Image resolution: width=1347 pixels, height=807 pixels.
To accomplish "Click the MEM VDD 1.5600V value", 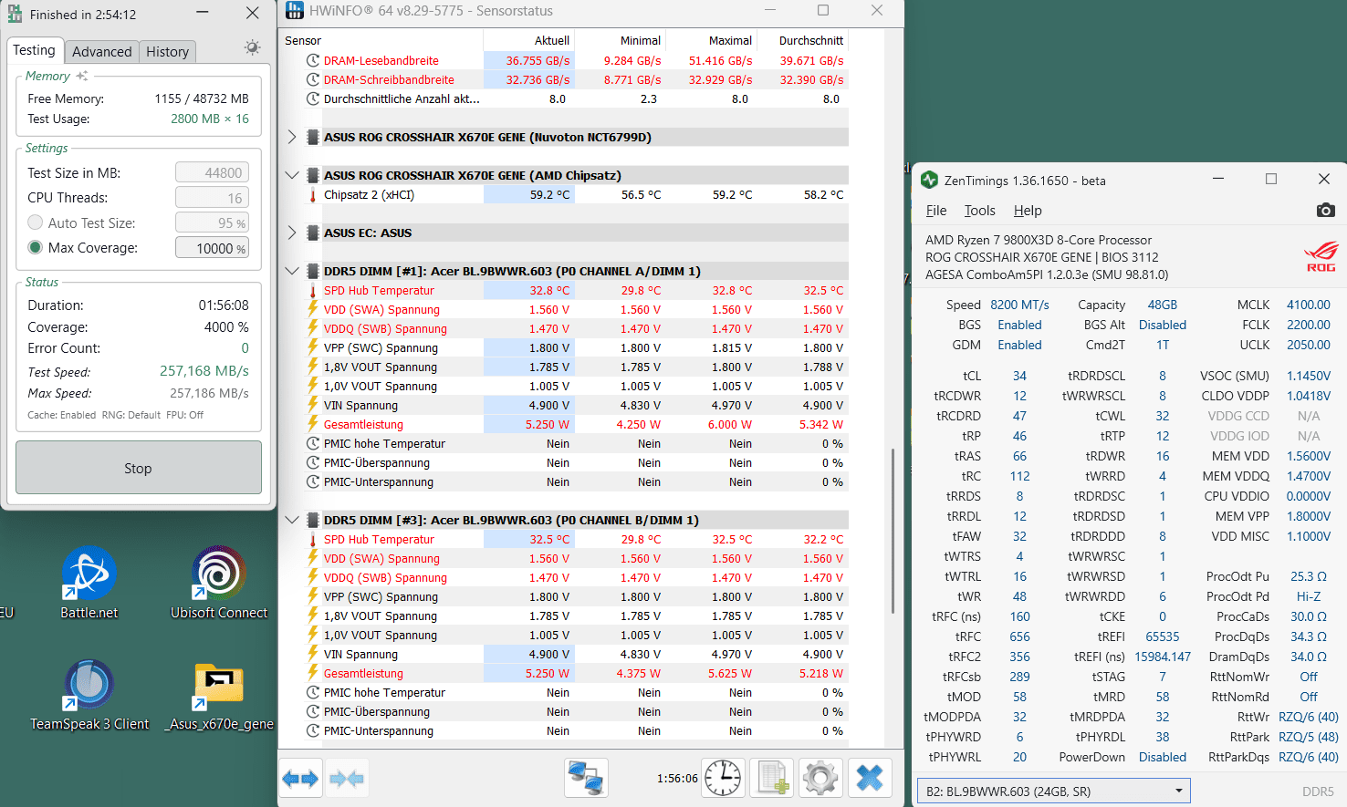I will click(x=1309, y=456).
